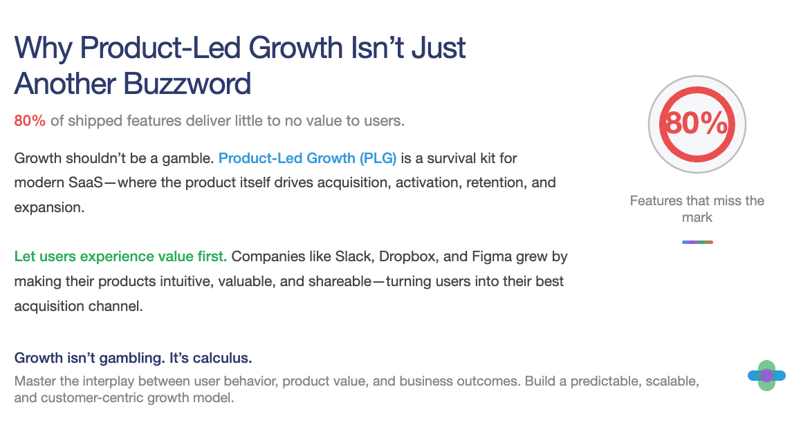This screenshot has width=810, height=434.
Task: Click the multicolor gradient bar under the caption
Action: pyautogui.click(x=697, y=242)
